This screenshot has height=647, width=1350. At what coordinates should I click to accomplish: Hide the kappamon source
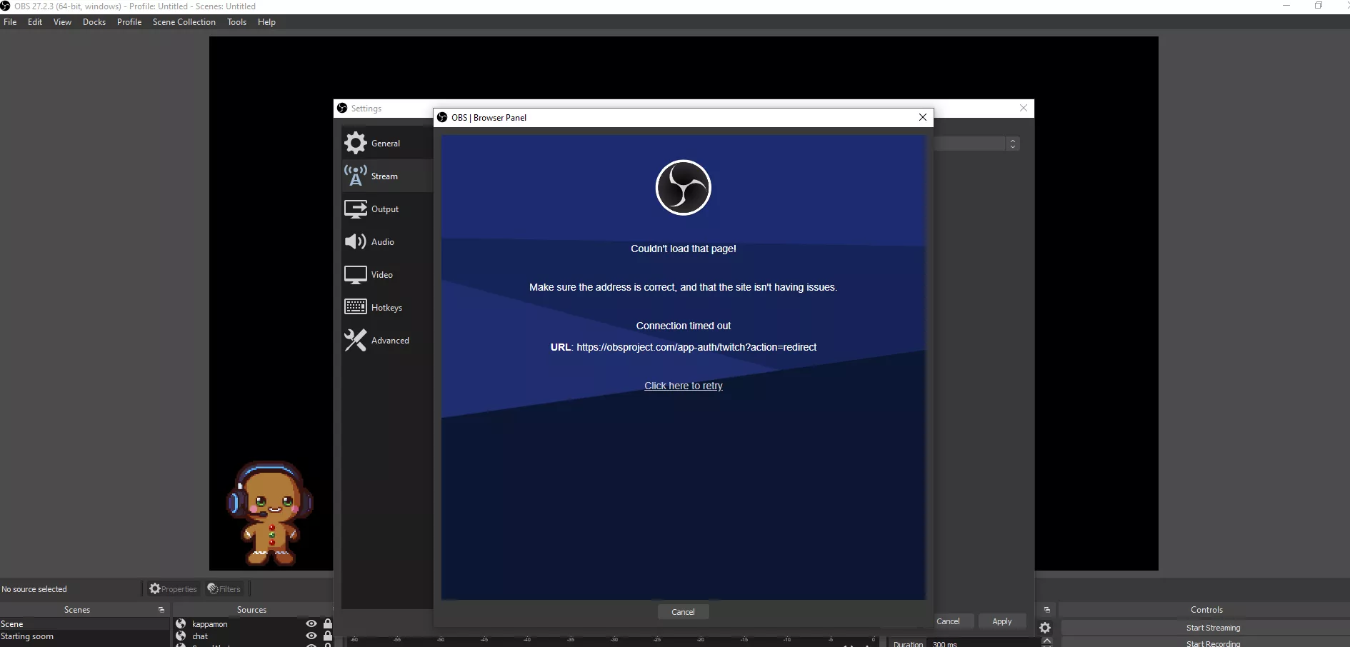pyautogui.click(x=310, y=623)
